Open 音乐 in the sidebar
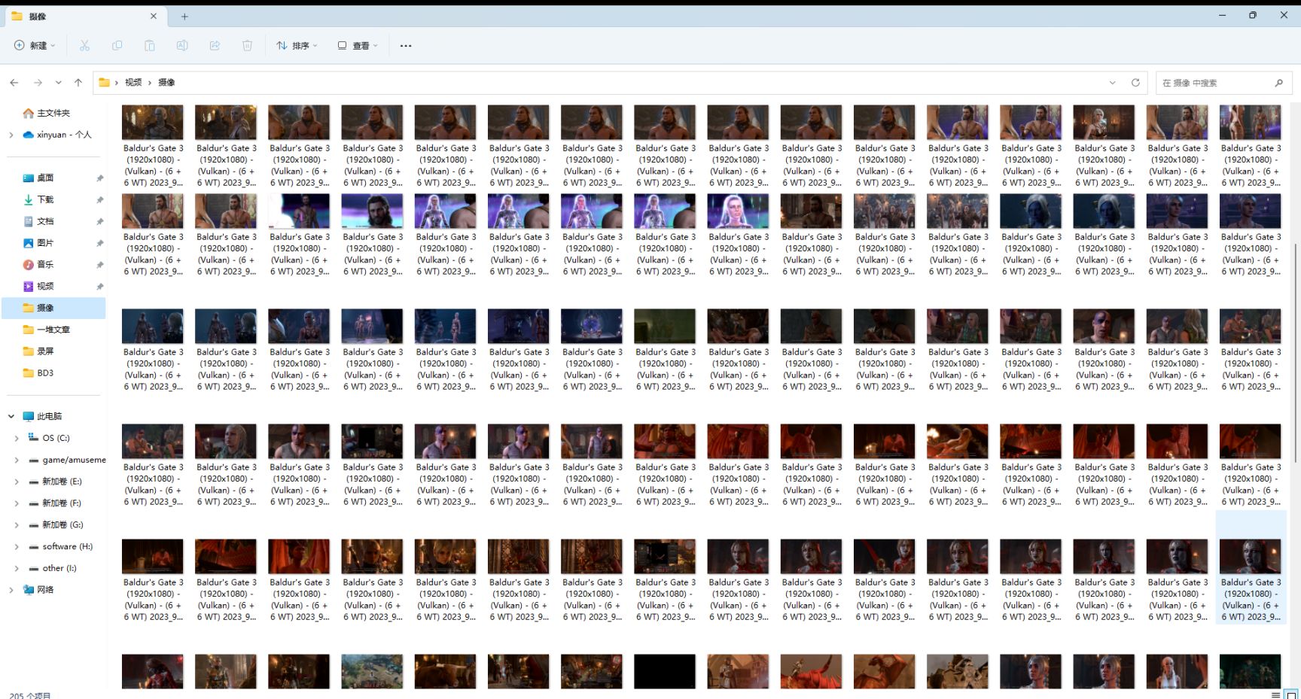Viewport: 1301px width, 699px height. click(x=45, y=265)
